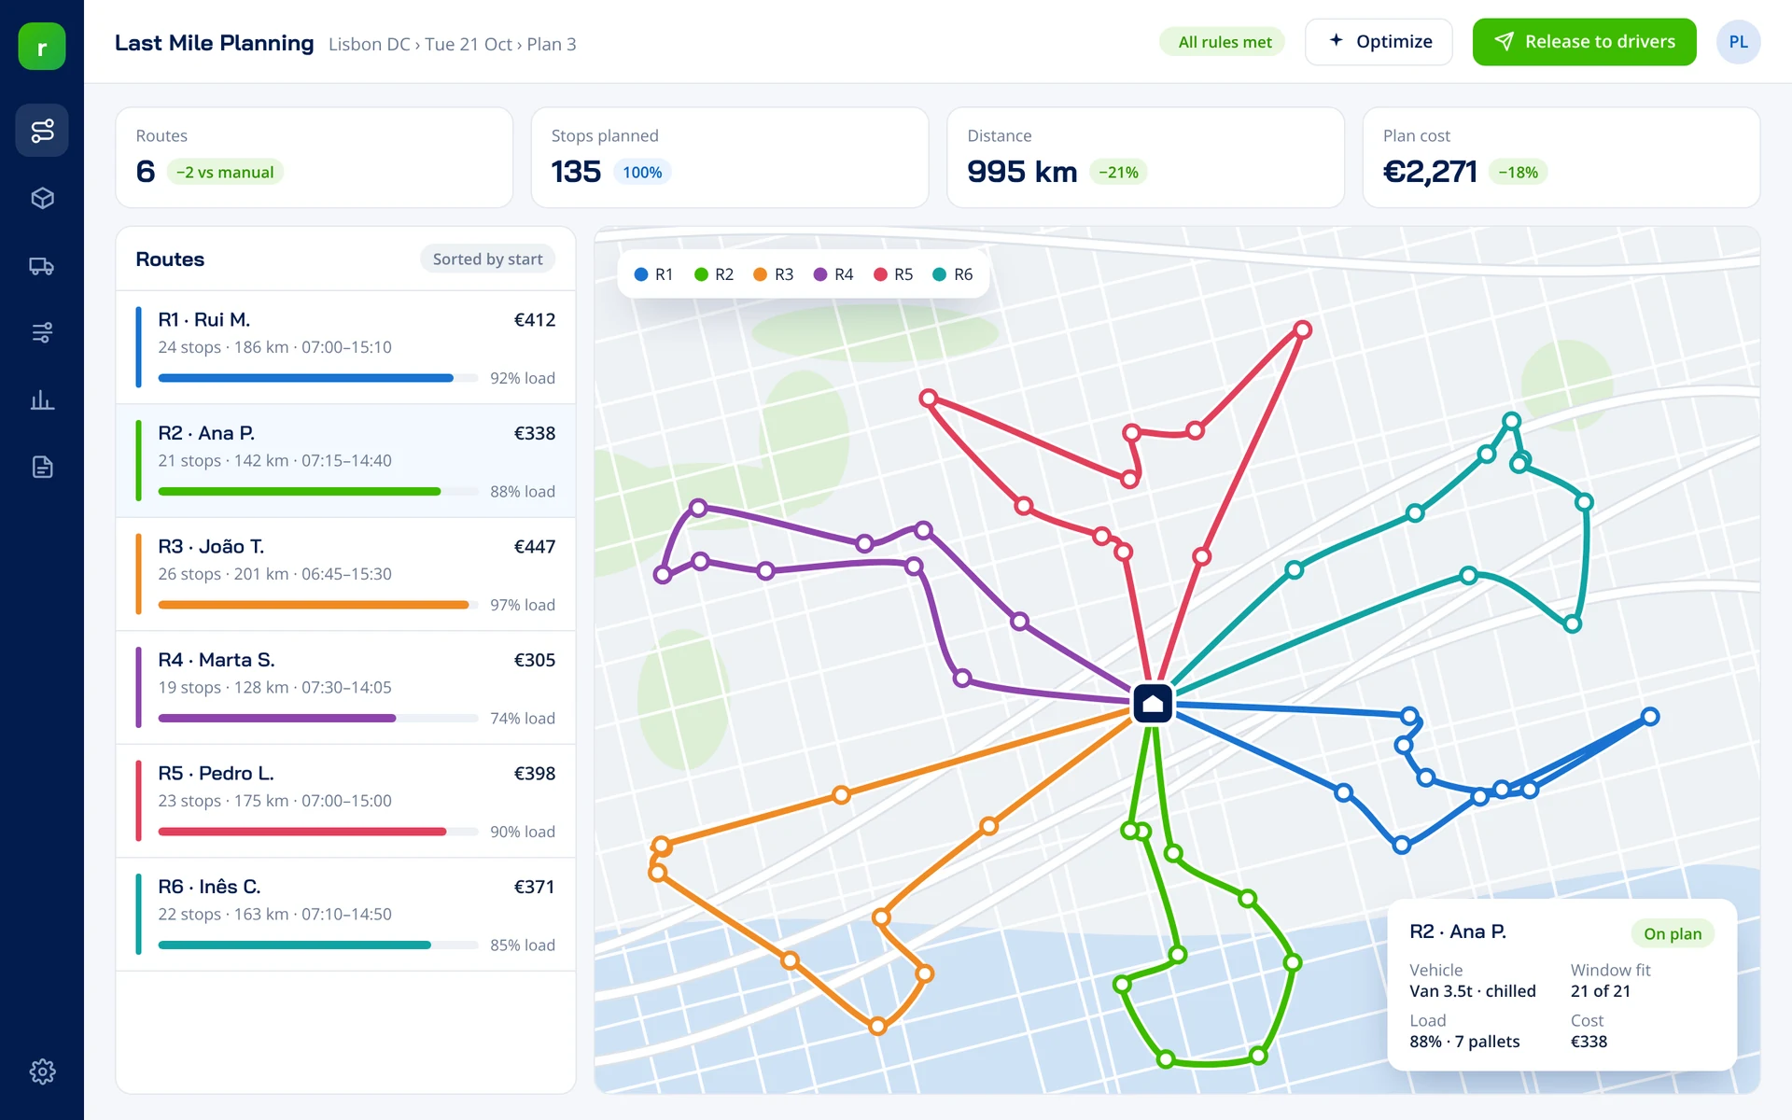This screenshot has width=1792, height=1120.
Task: Toggle R4 in the map legend
Action: [833, 274]
